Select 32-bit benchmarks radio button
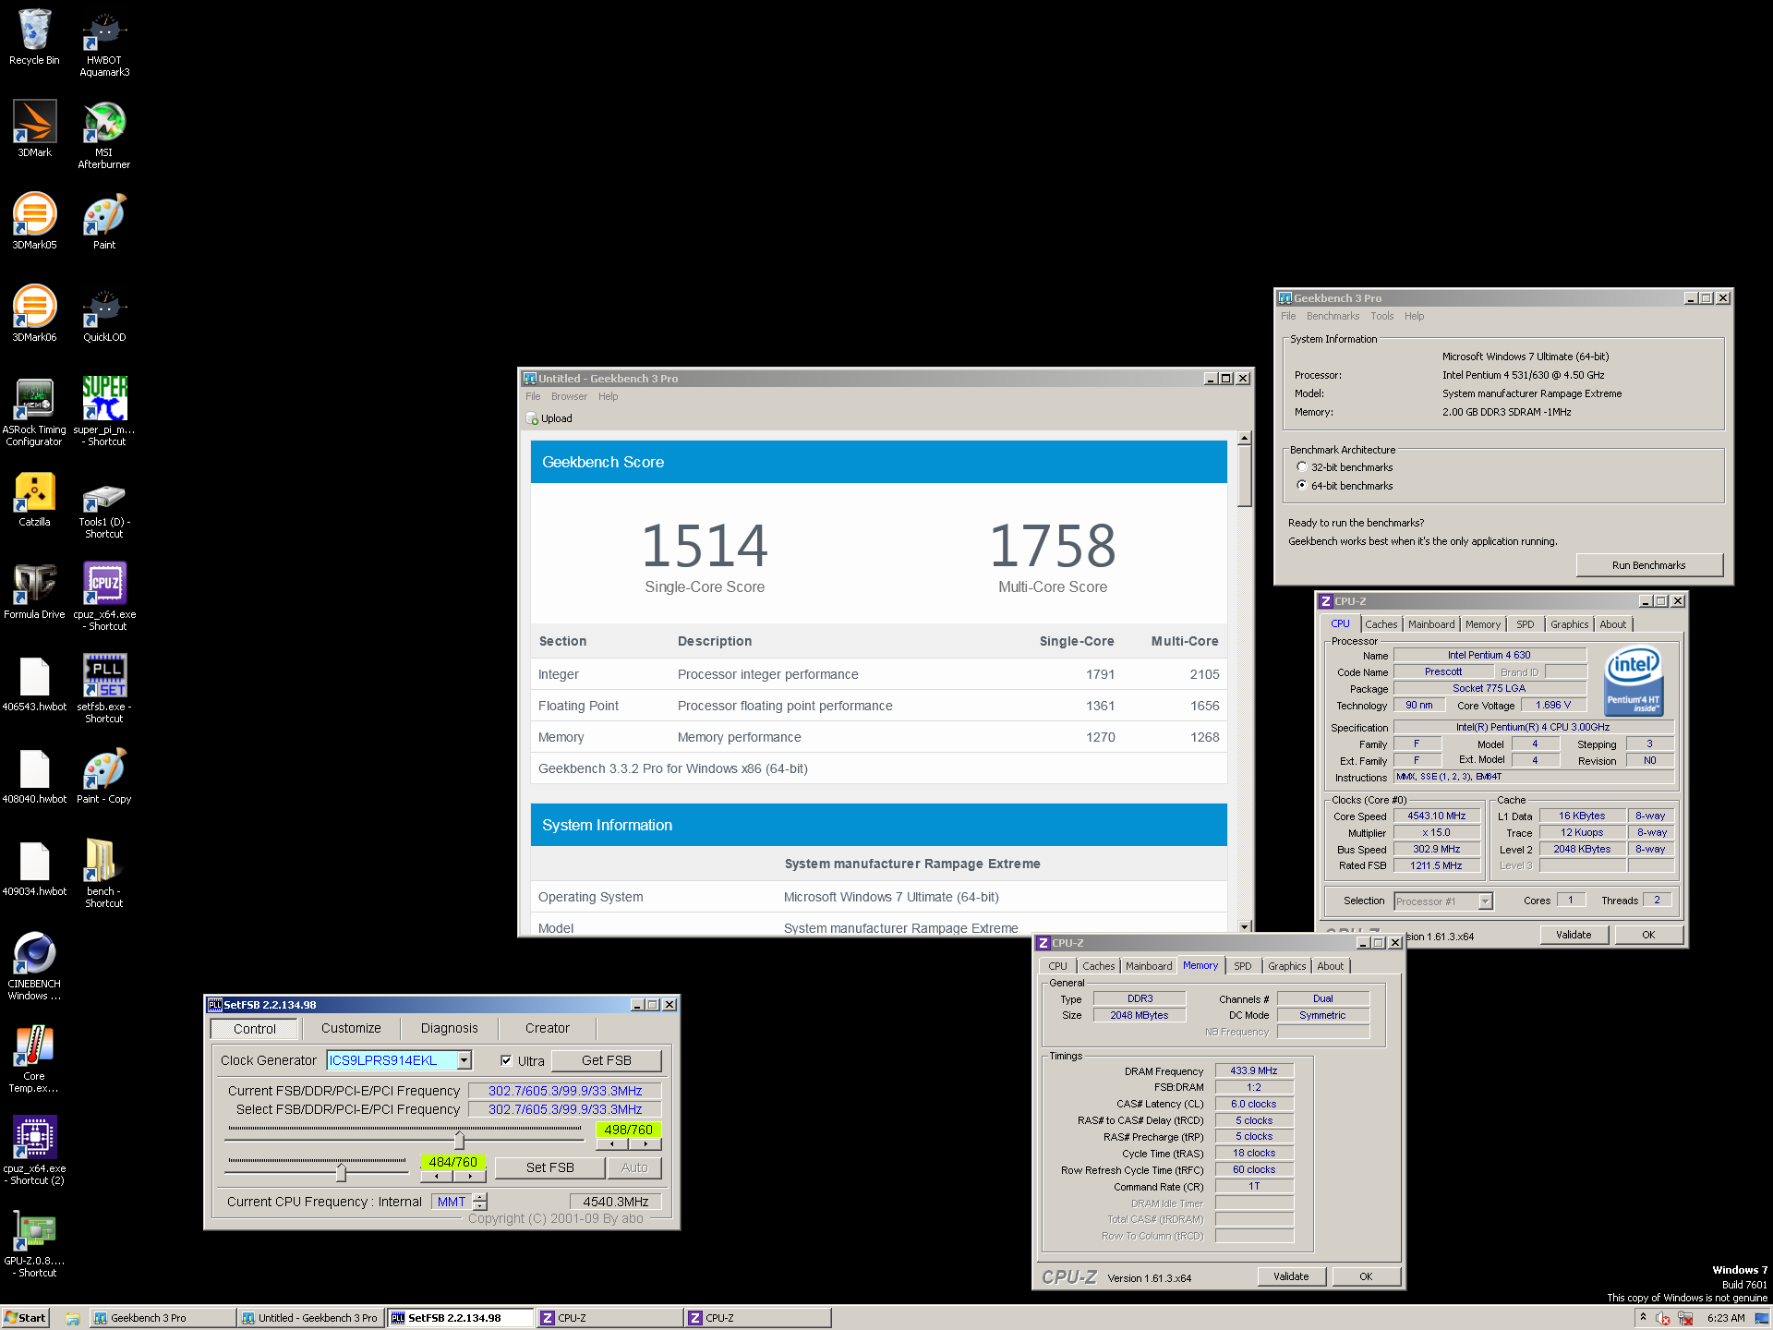The image size is (1773, 1330). 1302,467
